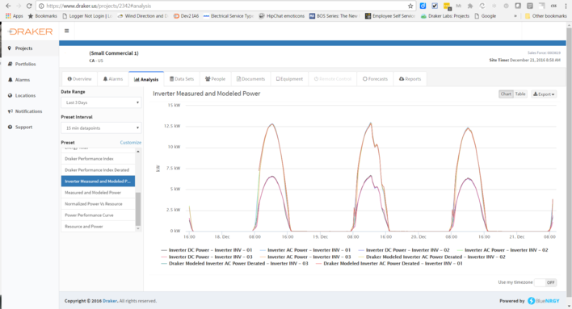Bookmark this page with the star icon
This screenshot has height=309, width=572.
(x=410, y=6)
